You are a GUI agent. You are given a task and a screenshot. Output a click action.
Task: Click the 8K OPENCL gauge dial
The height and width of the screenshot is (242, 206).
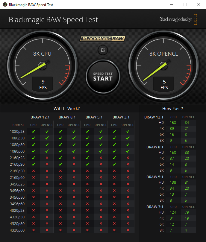(x=163, y=66)
